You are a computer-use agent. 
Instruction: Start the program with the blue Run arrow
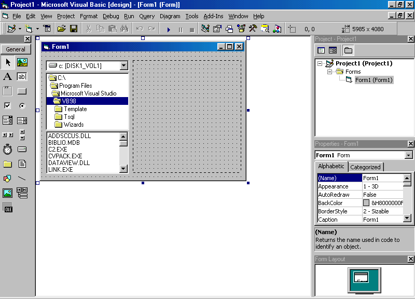[169, 30]
